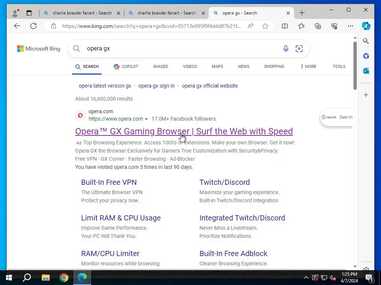Image resolution: width=381 pixels, height=285 pixels.
Task: Open the Copilot sidebar icon
Action: 366,26
